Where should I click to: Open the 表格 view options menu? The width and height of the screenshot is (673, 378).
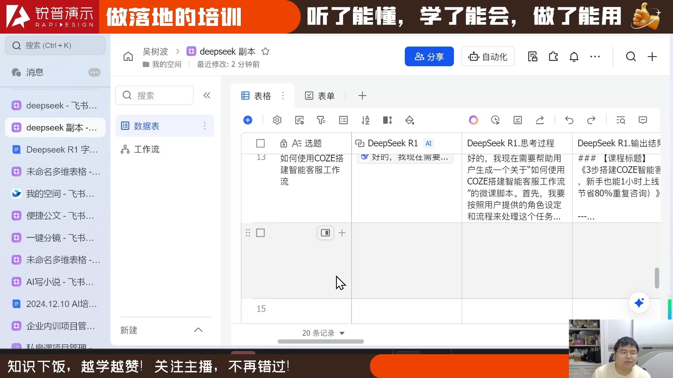point(283,96)
